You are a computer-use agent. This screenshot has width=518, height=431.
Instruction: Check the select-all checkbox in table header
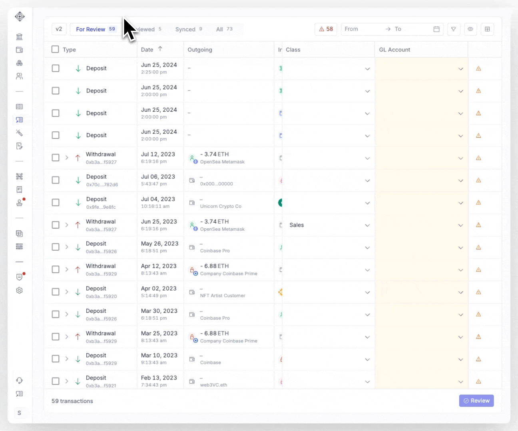(56, 49)
